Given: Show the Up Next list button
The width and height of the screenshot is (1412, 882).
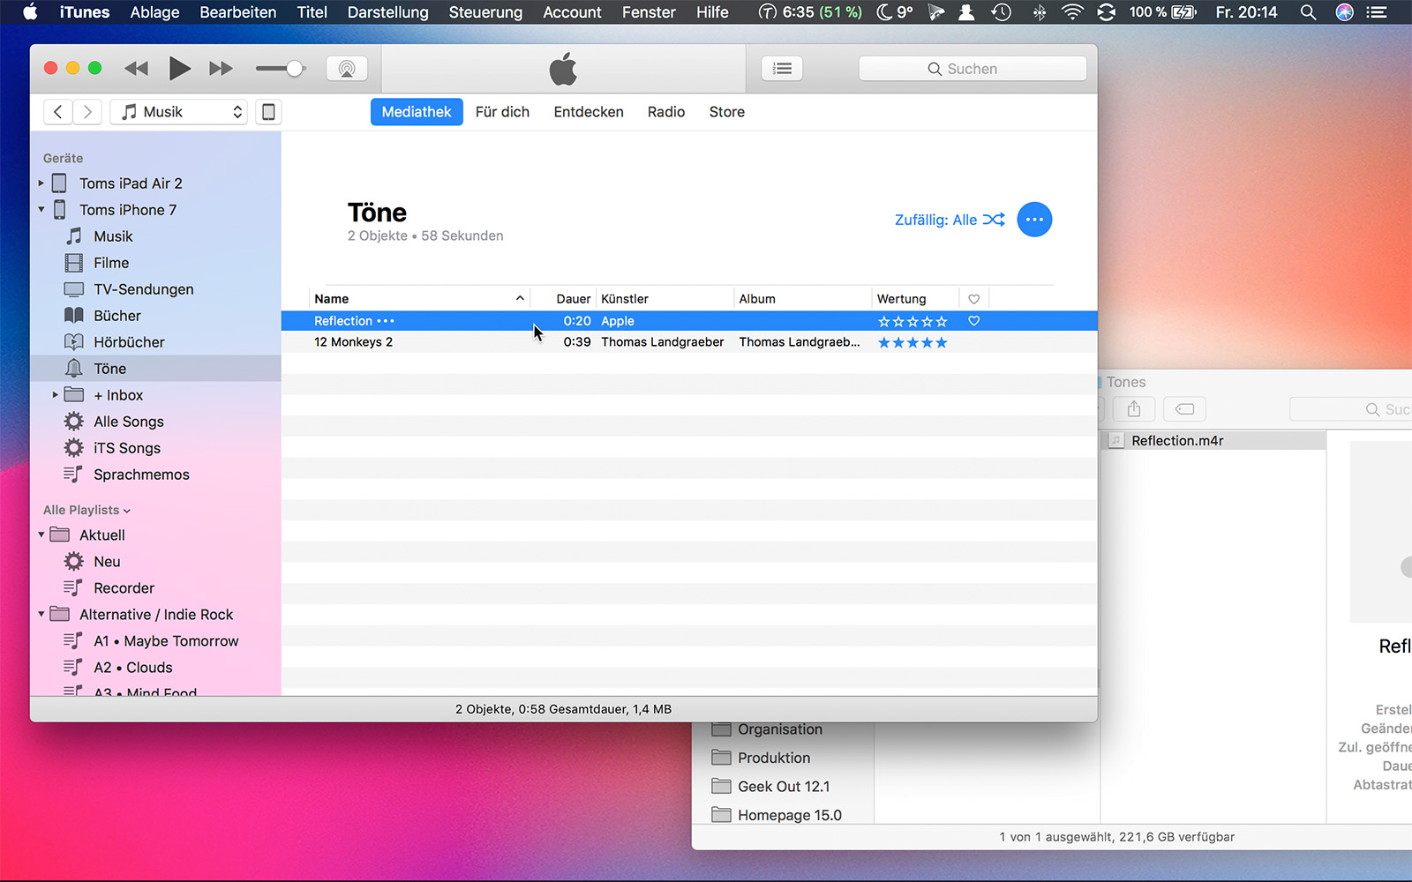Looking at the screenshot, I should 782,69.
